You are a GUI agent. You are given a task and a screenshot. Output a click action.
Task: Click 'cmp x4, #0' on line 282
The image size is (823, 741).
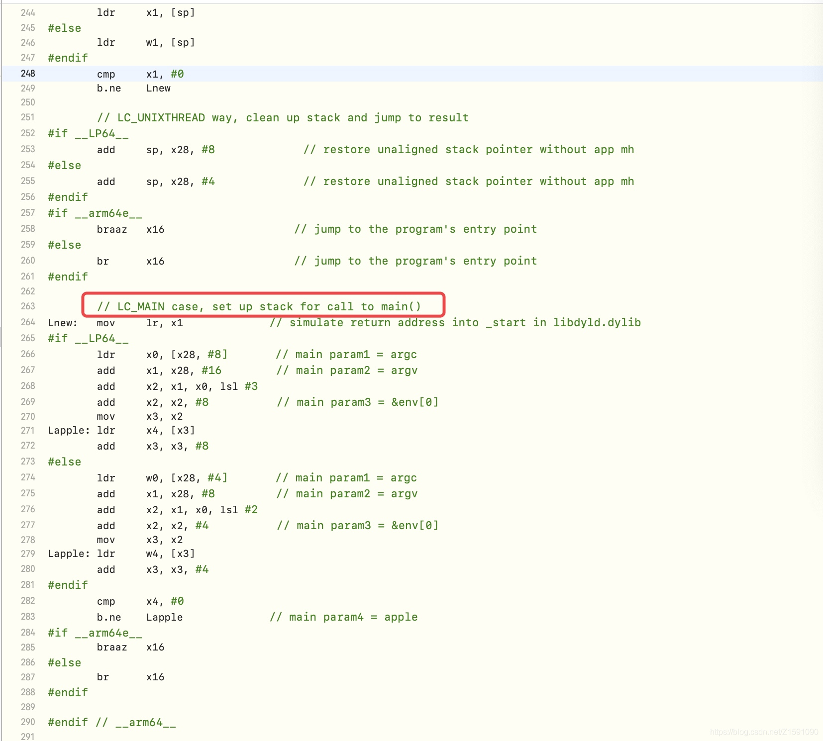point(140,601)
